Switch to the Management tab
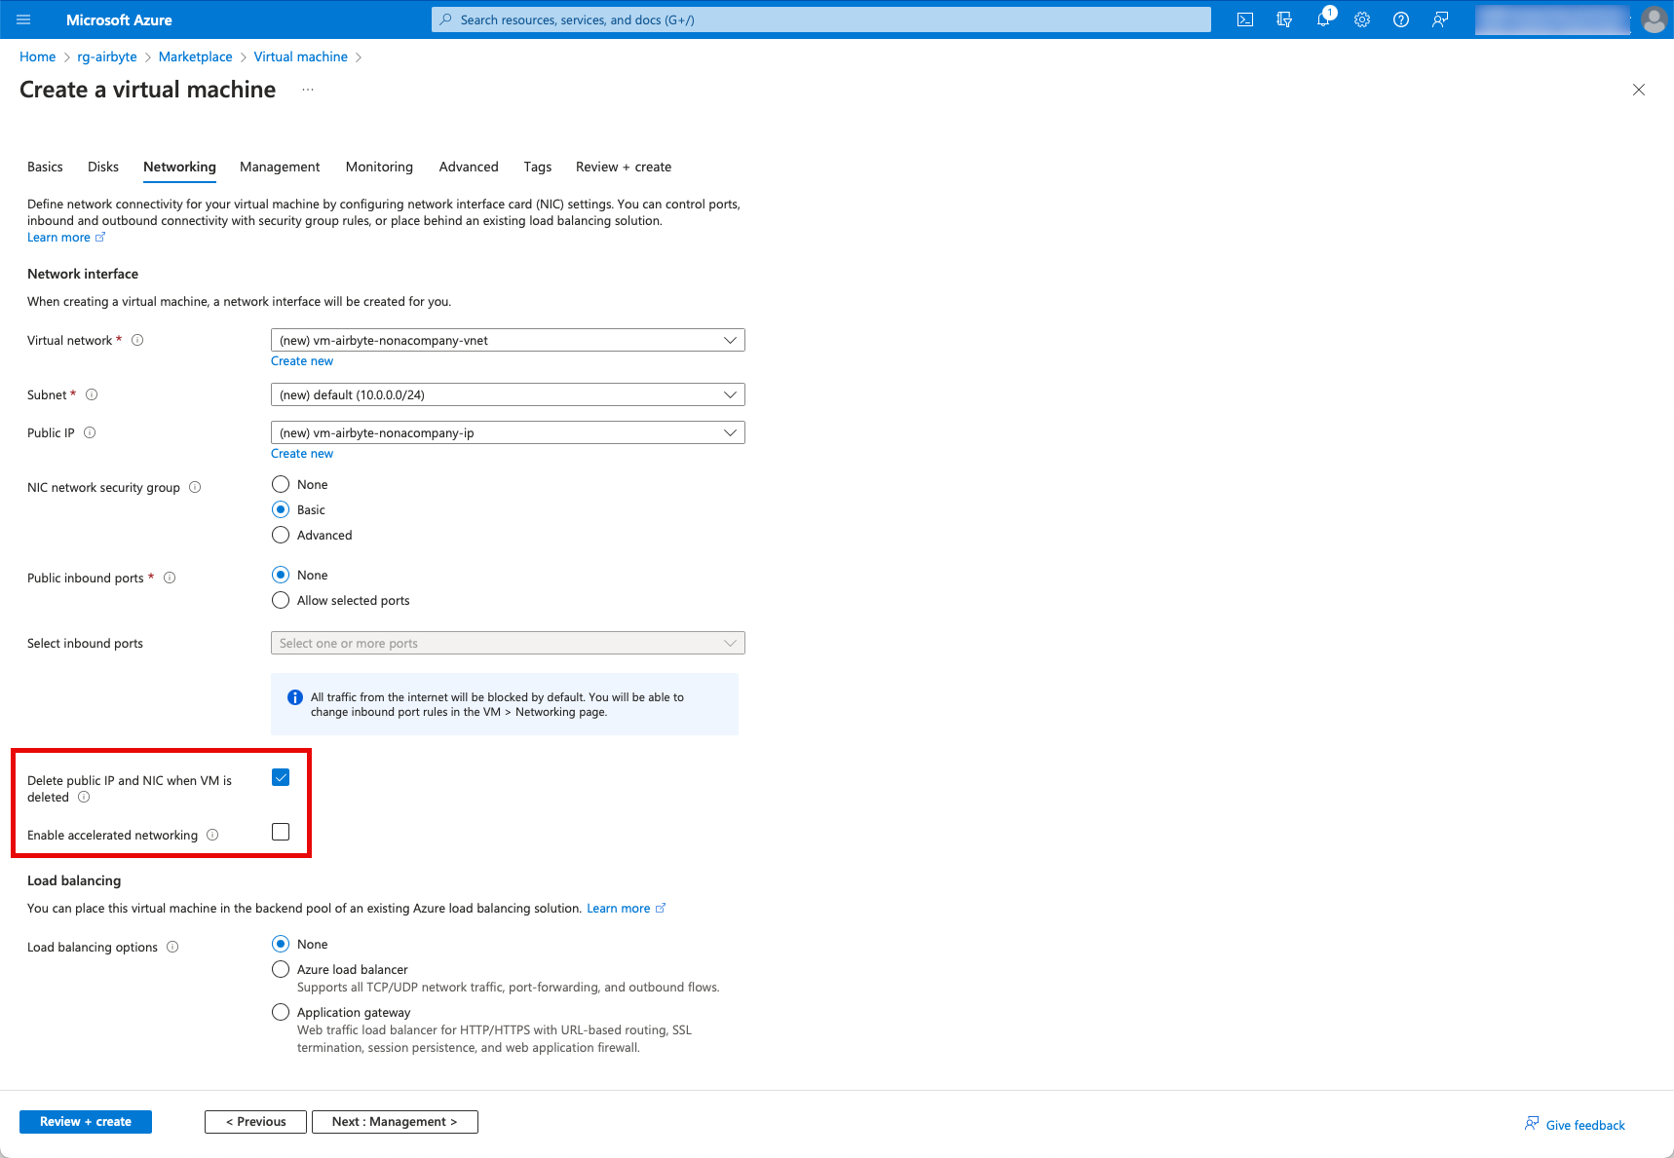1674x1158 pixels. (280, 167)
